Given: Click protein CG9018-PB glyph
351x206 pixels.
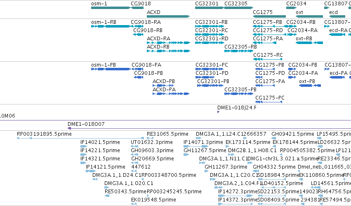Looking at the screenshot, I should click(139, 77).
